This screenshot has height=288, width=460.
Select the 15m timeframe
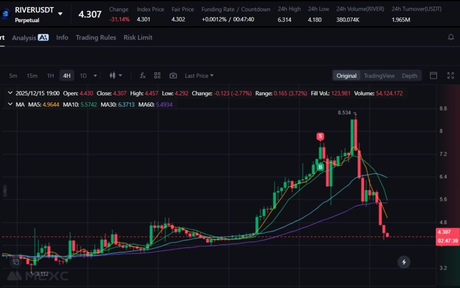click(32, 75)
